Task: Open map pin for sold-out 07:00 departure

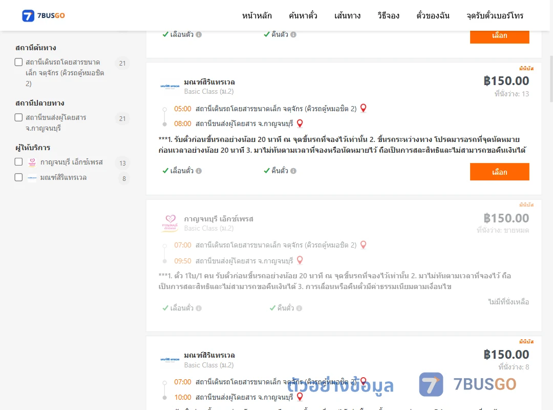Action: click(363, 244)
